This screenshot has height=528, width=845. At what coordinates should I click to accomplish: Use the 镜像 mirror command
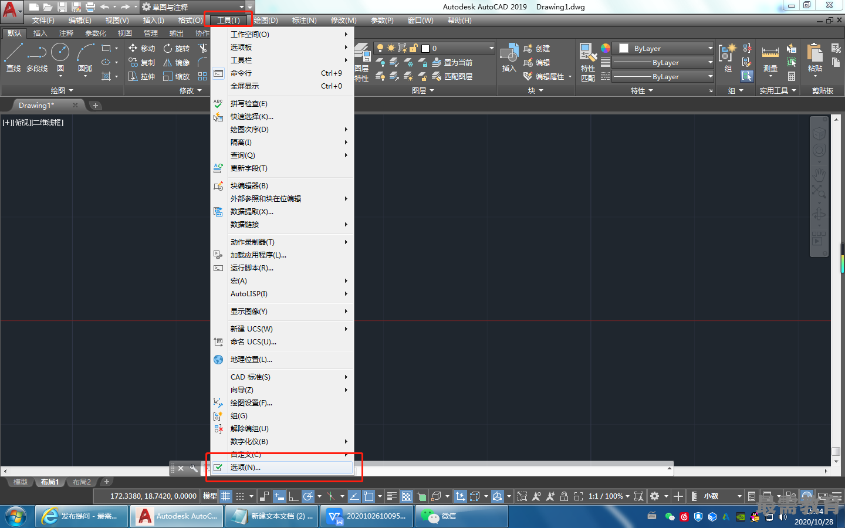click(177, 62)
